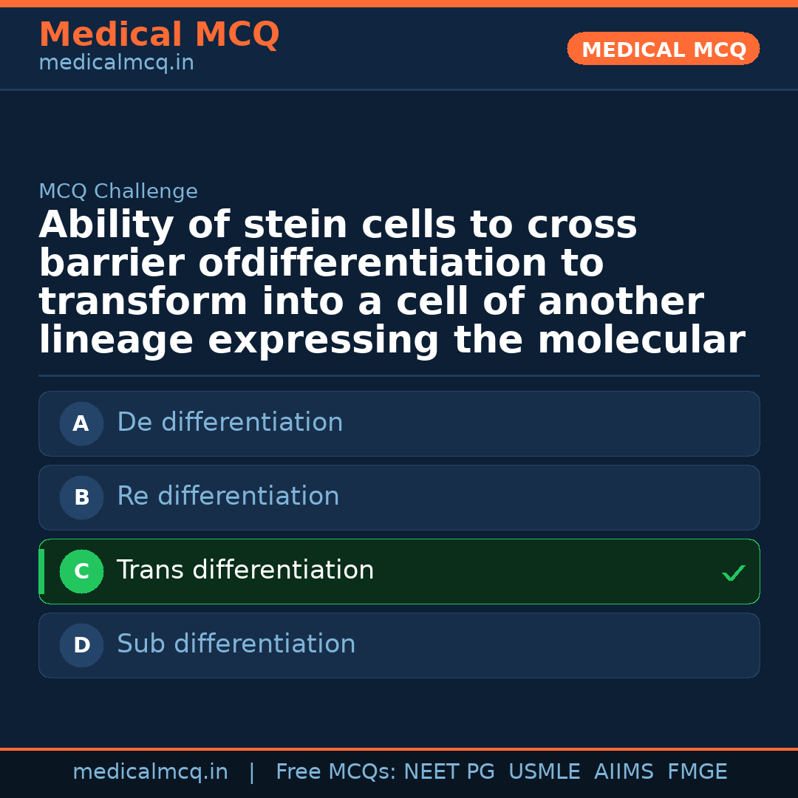798x798 pixels.
Task: Click the letter B circle icon
Action: point(81,497)
